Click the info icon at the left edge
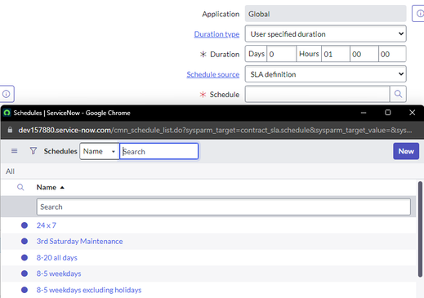Screen dimensions: 424x298 click(x=7, y=94)
